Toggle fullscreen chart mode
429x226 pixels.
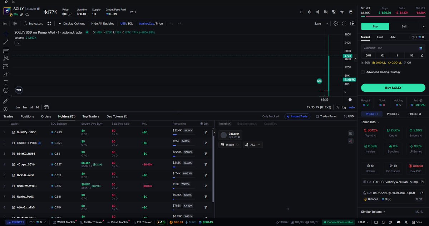click(344, 24)
